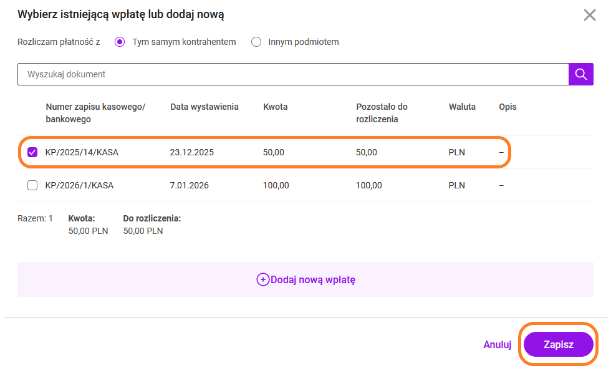
Task: Click the 100,00 amount in second row
Action: [x=276, y=185]
